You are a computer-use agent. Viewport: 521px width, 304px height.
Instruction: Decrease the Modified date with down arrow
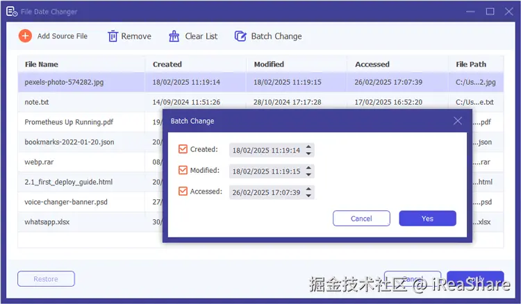(308, 175)
